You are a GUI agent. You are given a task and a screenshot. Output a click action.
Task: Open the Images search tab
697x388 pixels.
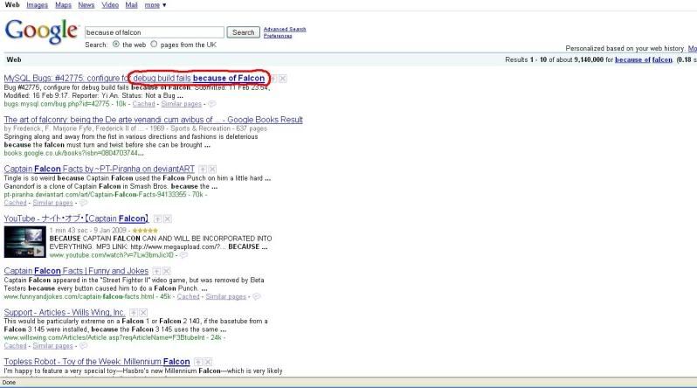click(37, 5)
